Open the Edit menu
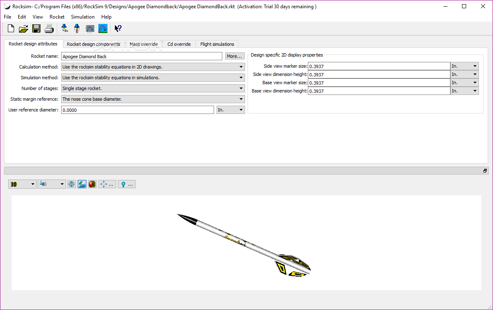 tap(21, 17)
